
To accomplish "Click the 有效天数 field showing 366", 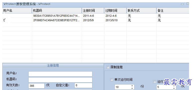I will (x=36, y=86).
